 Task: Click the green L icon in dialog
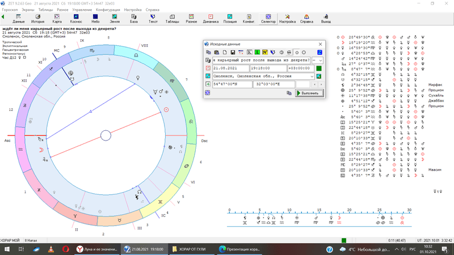(257, 52)
